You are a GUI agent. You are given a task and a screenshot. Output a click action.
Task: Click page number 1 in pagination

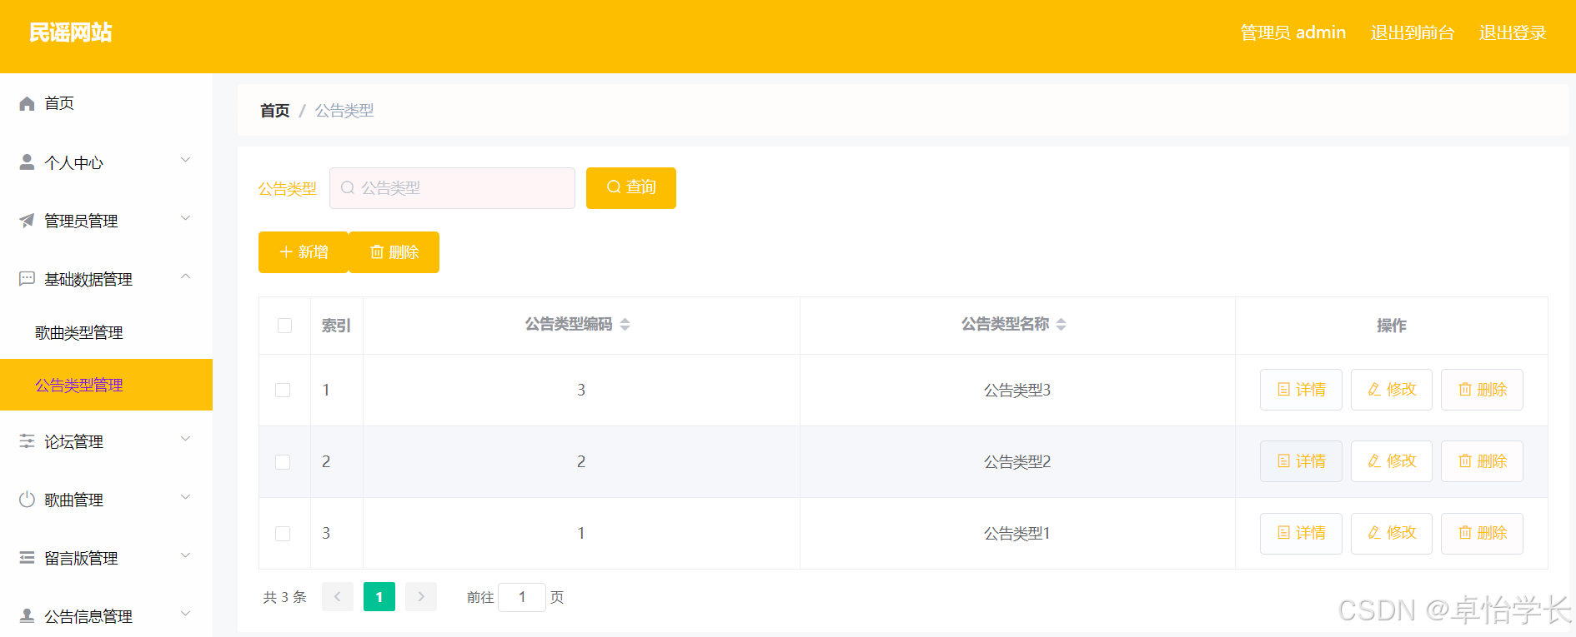379,596
